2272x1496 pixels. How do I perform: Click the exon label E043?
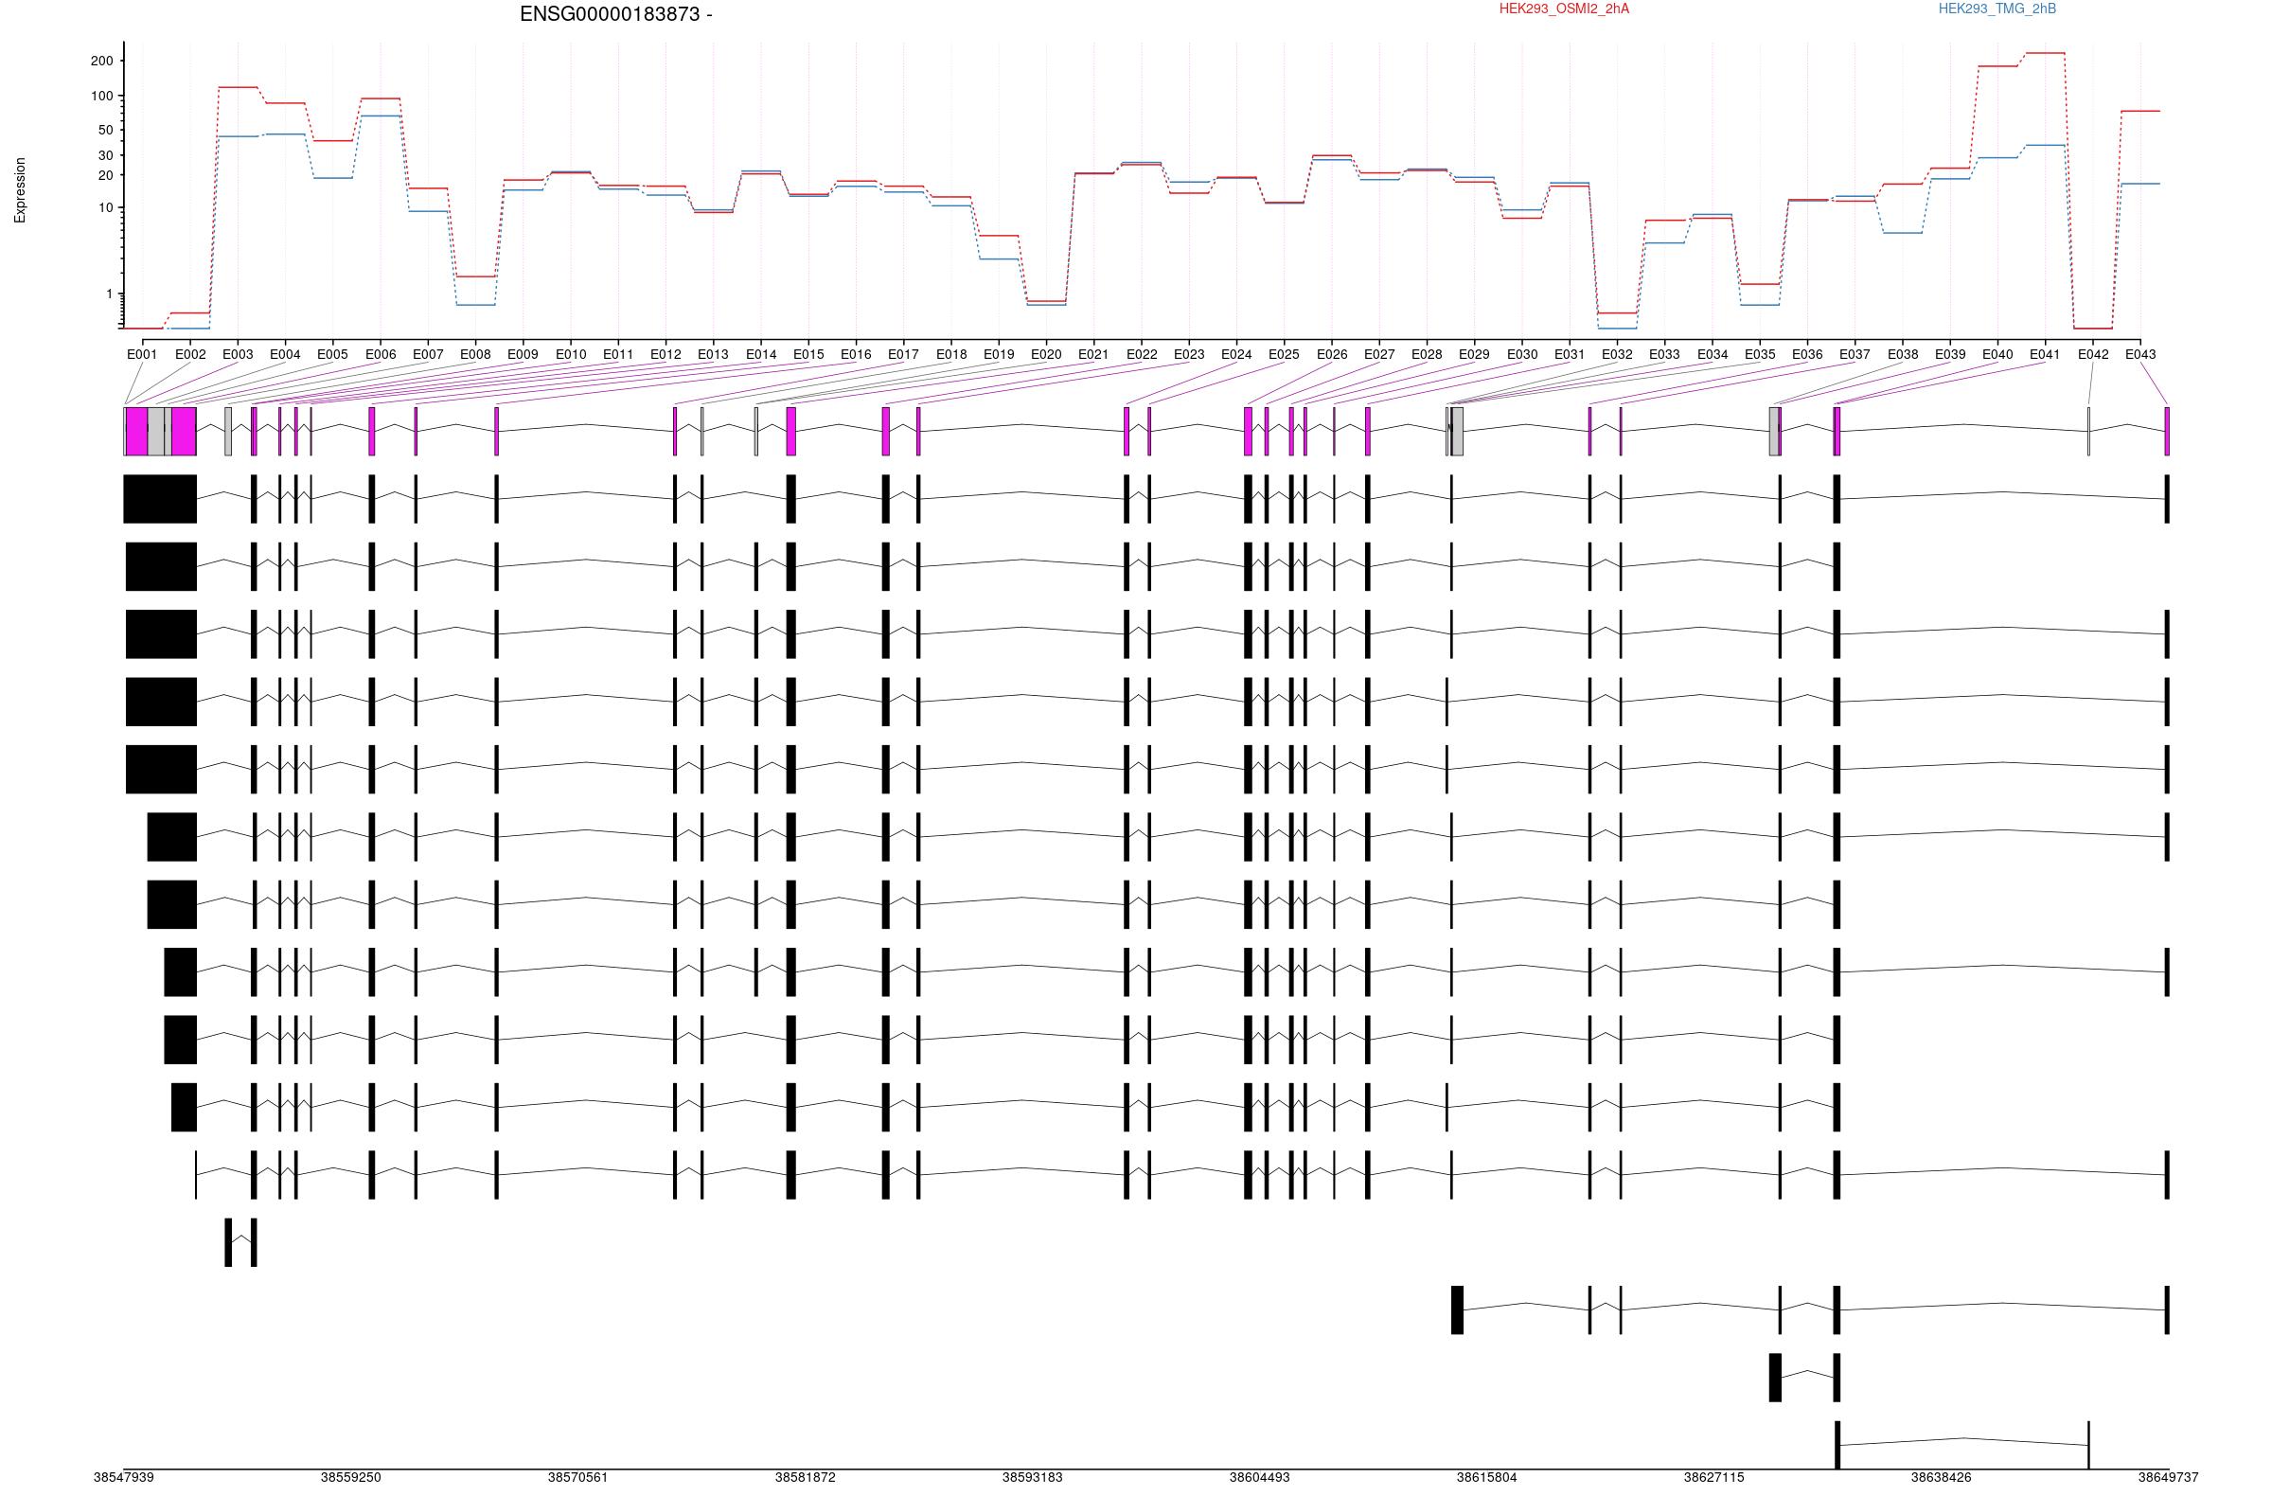[x=2140, y=354]
